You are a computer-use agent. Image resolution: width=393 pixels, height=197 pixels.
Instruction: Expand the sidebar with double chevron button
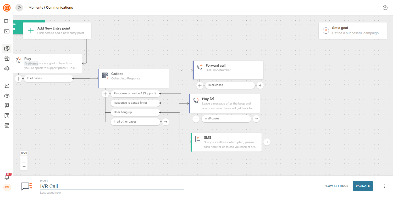click(x=19, y=8)
